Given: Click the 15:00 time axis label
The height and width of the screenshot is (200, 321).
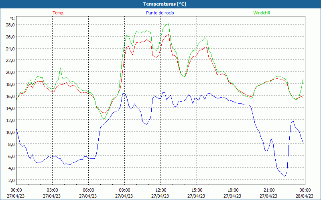Looking at the screenshot, I should 197,190.
